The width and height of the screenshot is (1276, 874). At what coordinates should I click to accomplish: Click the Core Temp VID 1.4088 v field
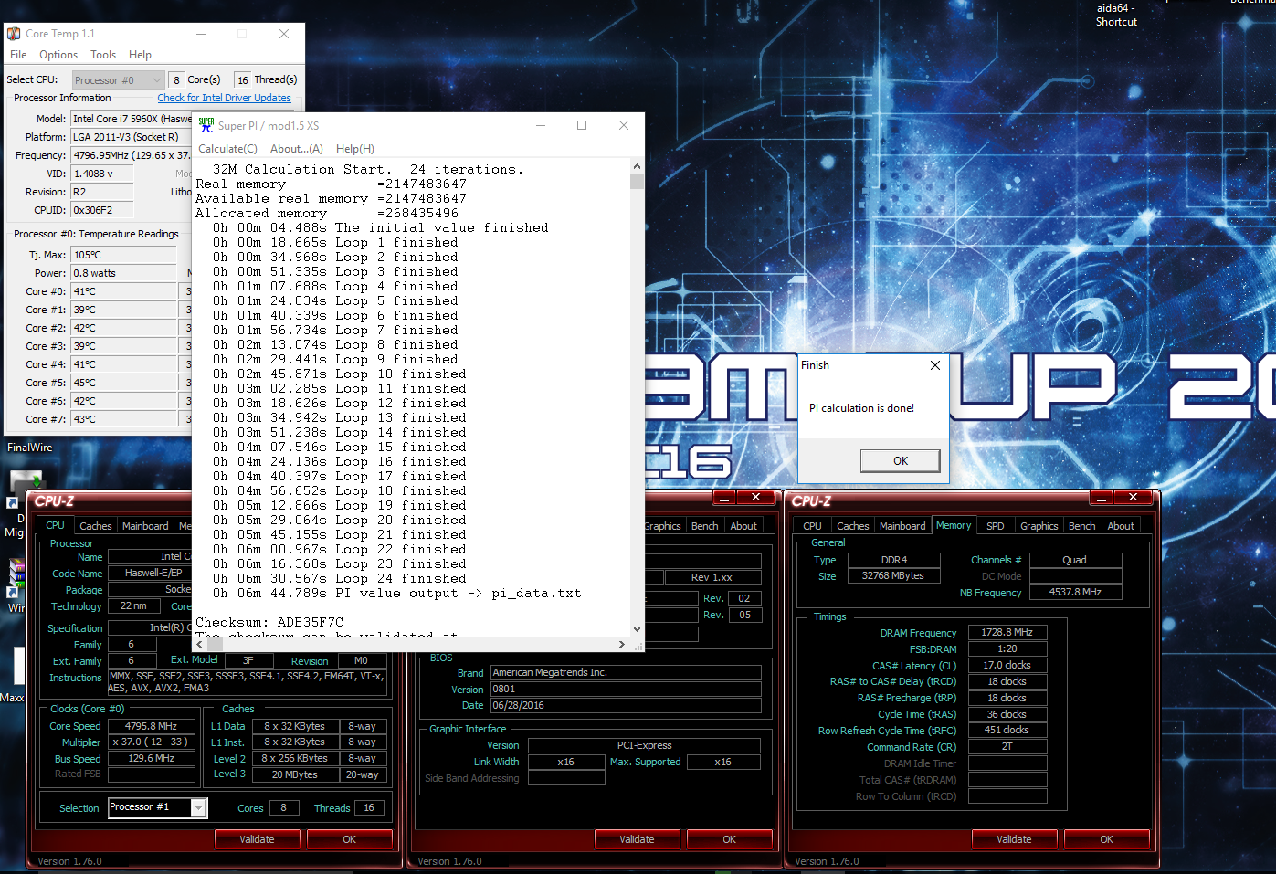coord(102,174)
